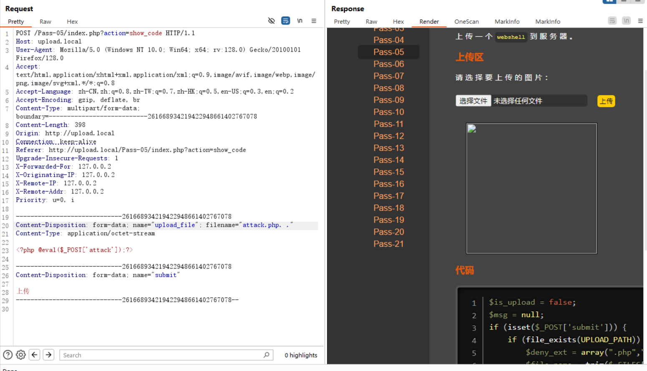Open first MarkInfo tab in Response
The image size is (647, 371).
click(x=507, y=22)
